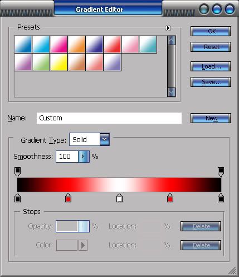Image resolution: width=239 pixels, height=277 pixels.
Task: Click the presets scrollbar down arrow
Action: click(x=171, y=92)
